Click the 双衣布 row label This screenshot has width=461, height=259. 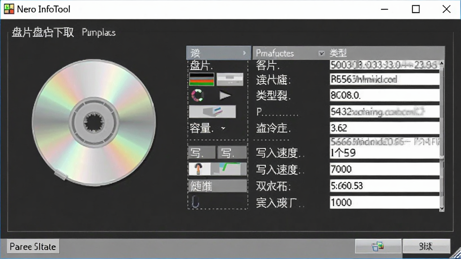click(273, 186)
